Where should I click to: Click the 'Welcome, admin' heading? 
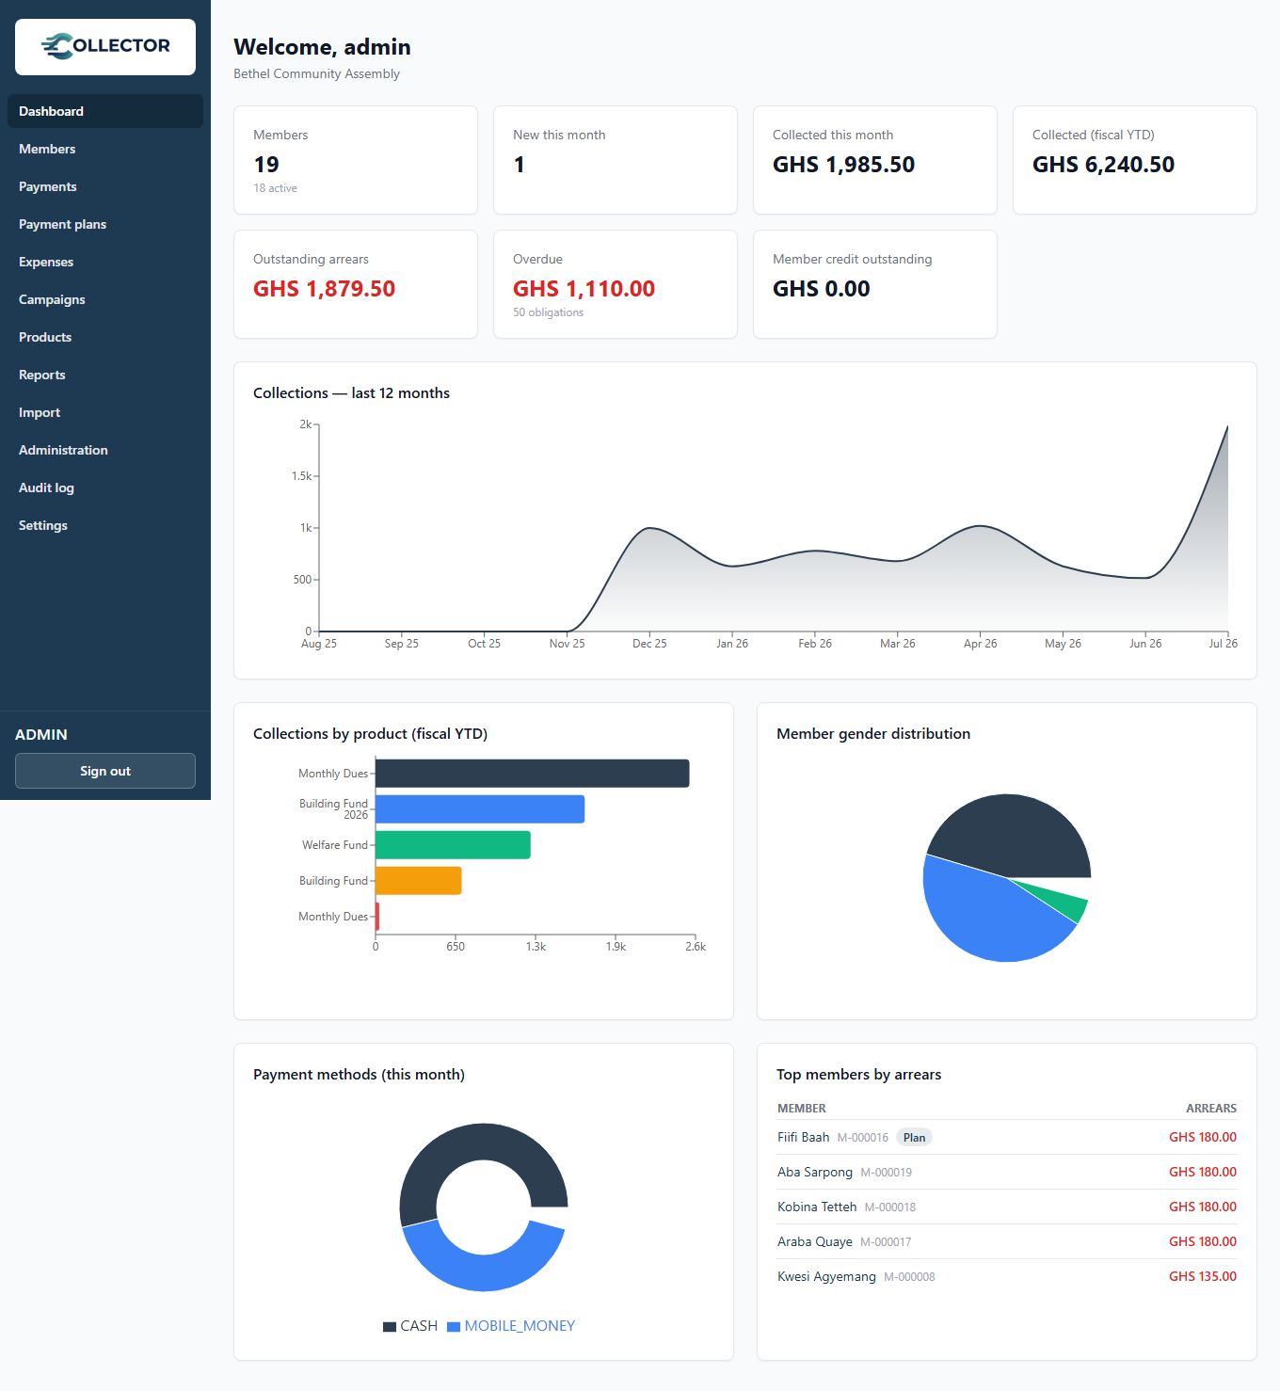[322, 47]
